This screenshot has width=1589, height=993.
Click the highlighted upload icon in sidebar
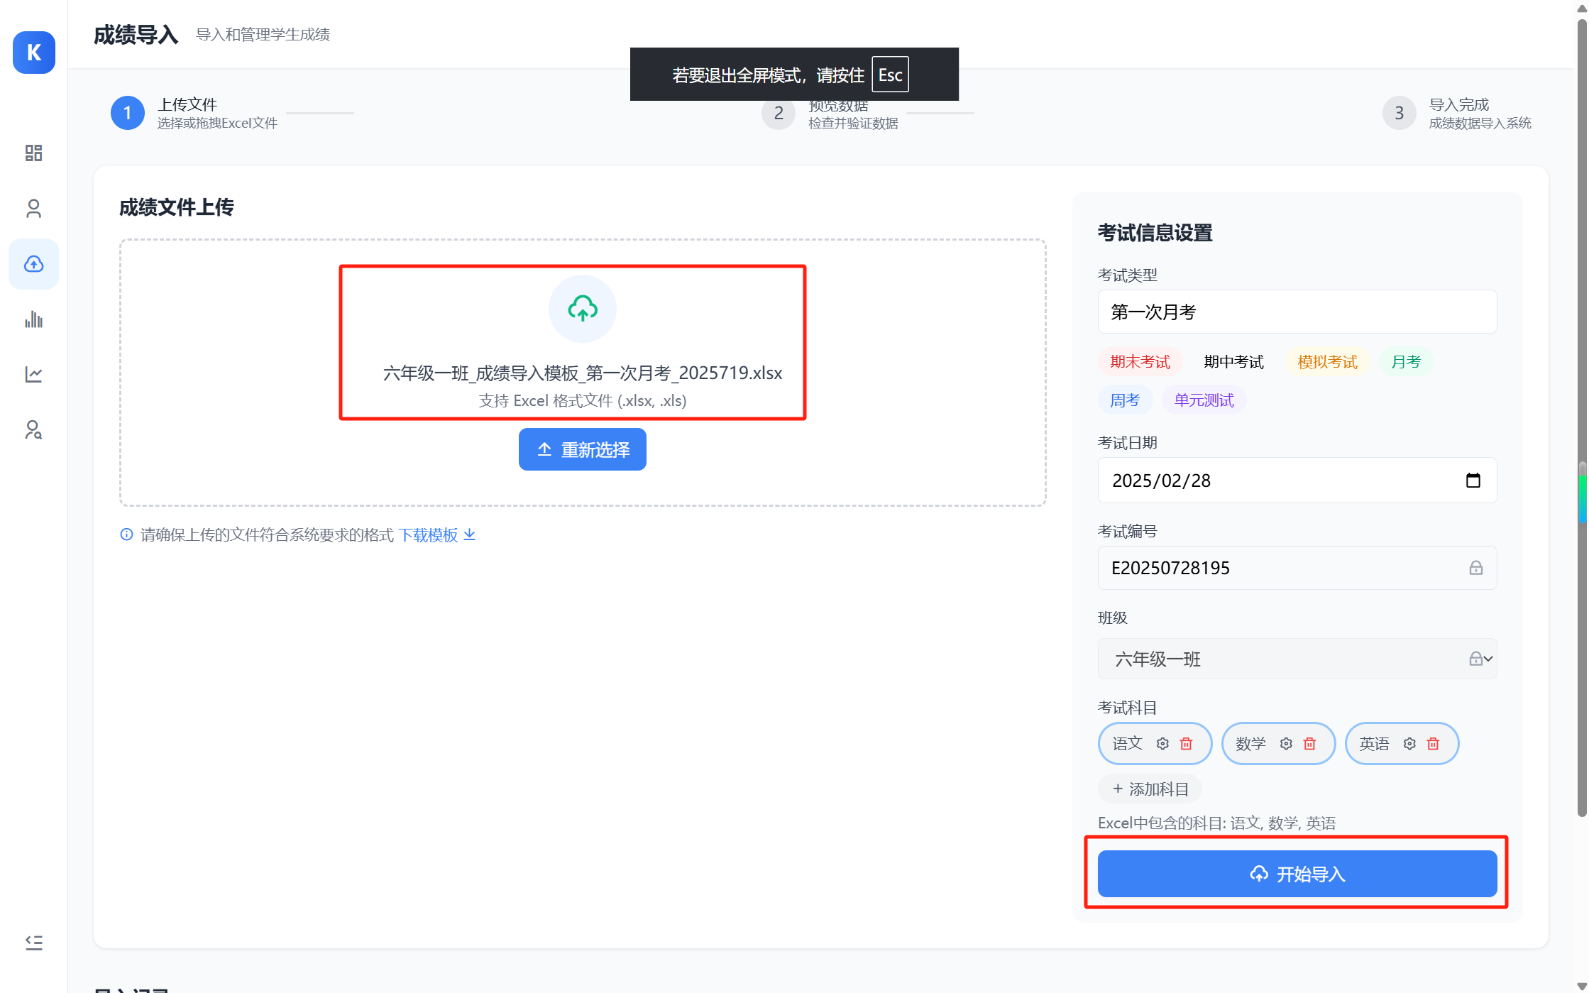33,263
